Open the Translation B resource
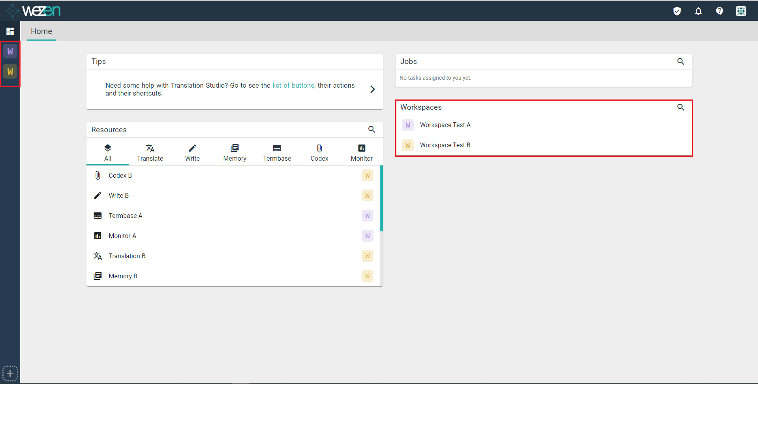Image resolution: width=758 pixels, height=426 pixels. pos(233,256)
